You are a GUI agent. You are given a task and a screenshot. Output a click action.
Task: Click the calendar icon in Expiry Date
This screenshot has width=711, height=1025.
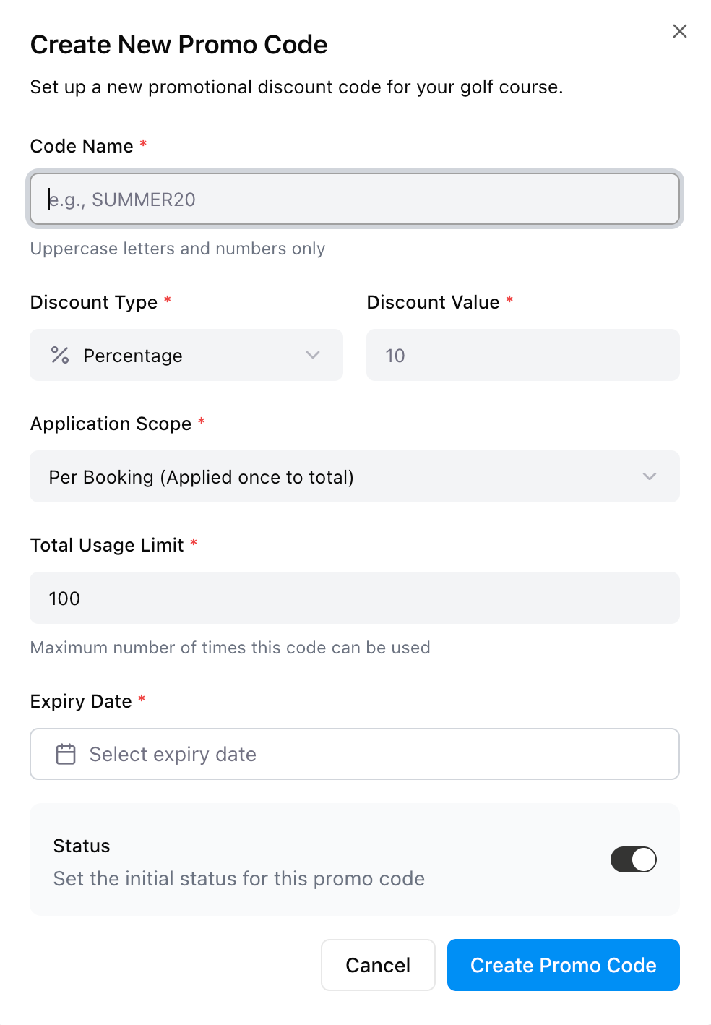pyautogui.click(x=66, y=754)
